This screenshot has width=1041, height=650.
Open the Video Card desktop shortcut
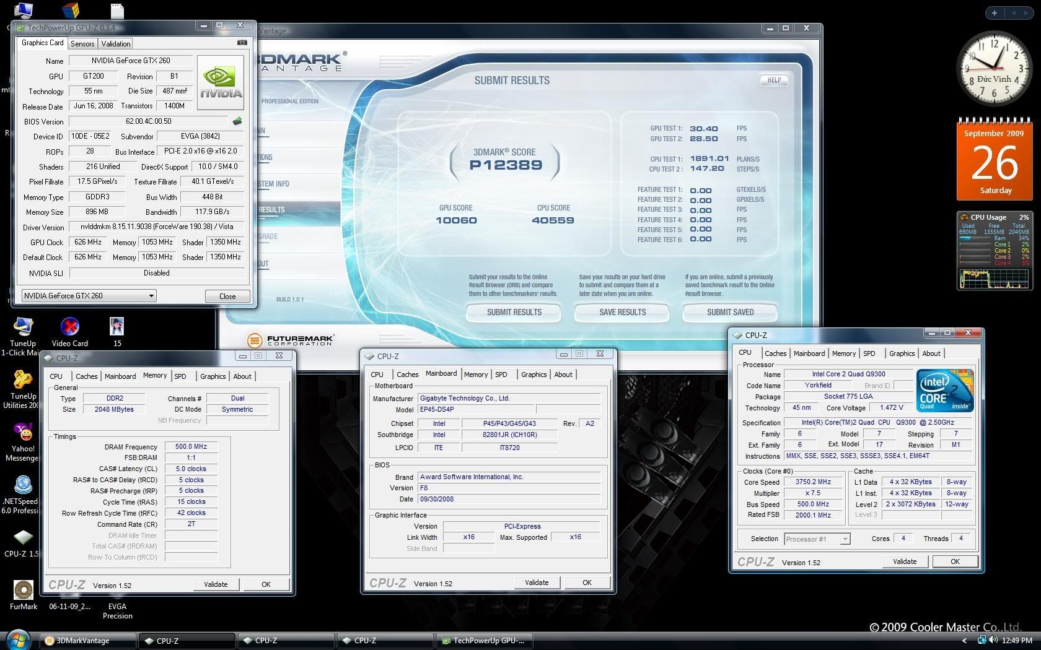coord(69,332)
